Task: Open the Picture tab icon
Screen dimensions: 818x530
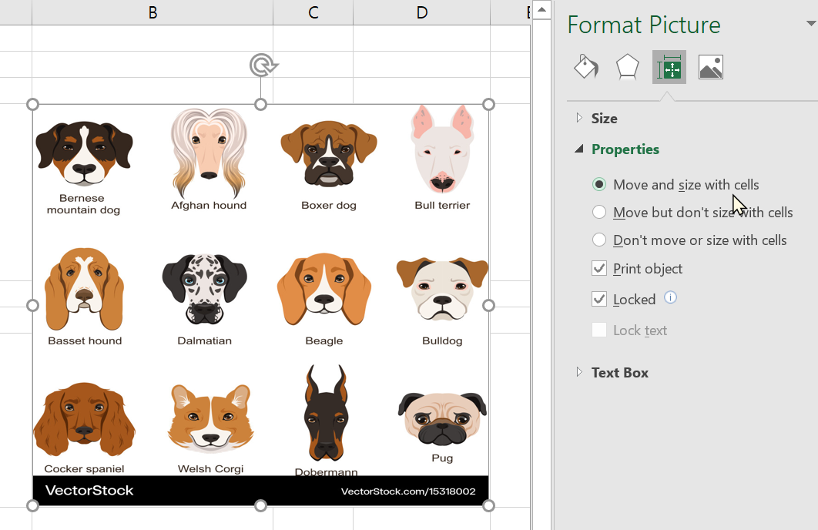Action: pos(710,67)
